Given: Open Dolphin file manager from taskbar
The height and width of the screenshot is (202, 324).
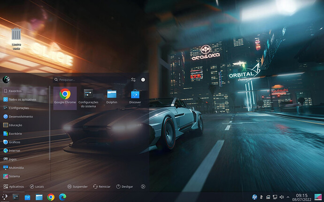Looking at the screenshot, I should click(39, 197).
